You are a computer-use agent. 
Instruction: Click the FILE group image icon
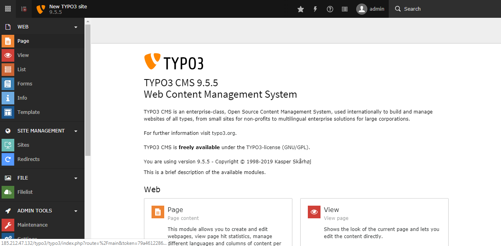8,178
